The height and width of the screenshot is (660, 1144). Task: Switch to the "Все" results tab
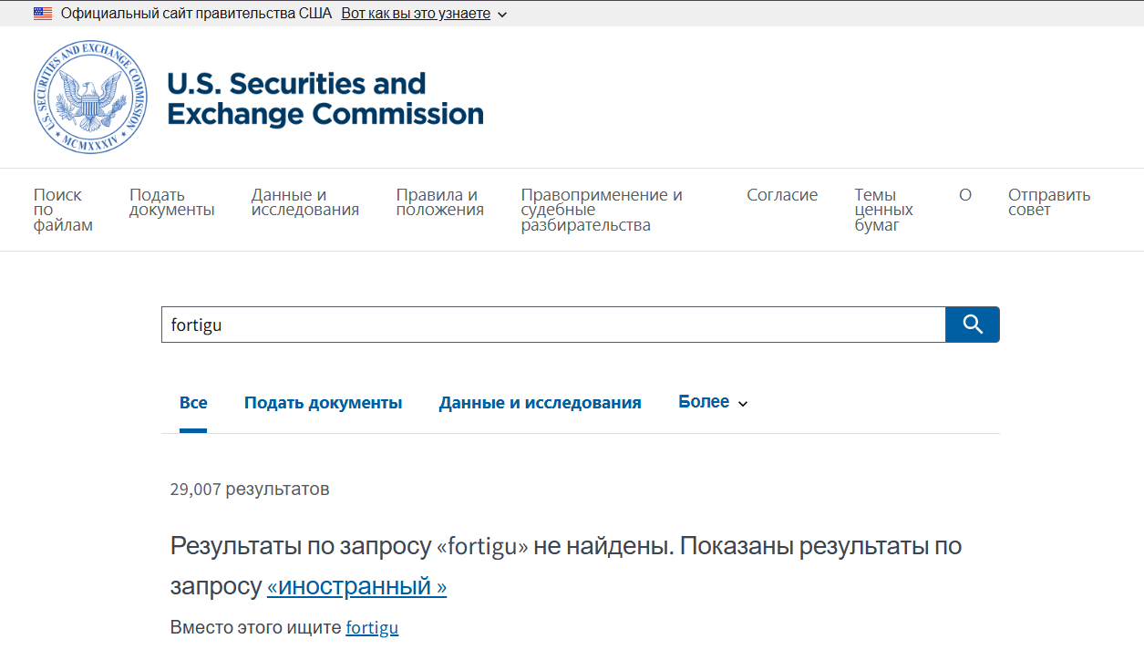coord(193,402)
